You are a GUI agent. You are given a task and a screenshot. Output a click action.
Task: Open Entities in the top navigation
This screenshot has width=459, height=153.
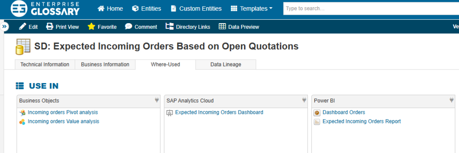[147, 8]
